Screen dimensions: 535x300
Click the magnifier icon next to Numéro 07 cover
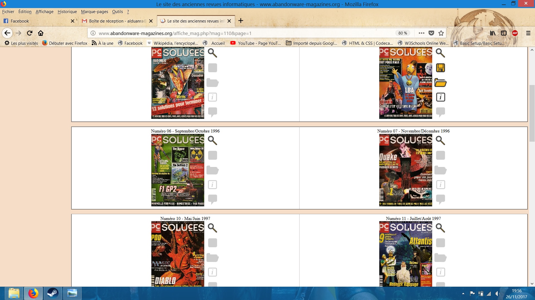[x=440, y=141]
